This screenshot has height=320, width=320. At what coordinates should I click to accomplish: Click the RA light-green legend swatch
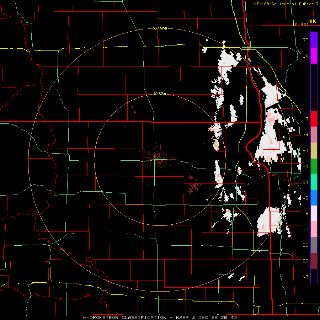tap(314, 182)
